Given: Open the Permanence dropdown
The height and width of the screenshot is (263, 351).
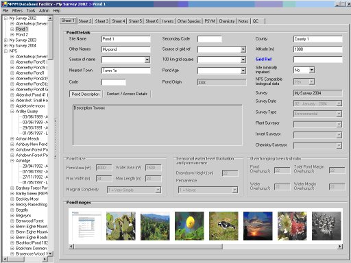Looking at the screenshot, I should tap(234, 190).
